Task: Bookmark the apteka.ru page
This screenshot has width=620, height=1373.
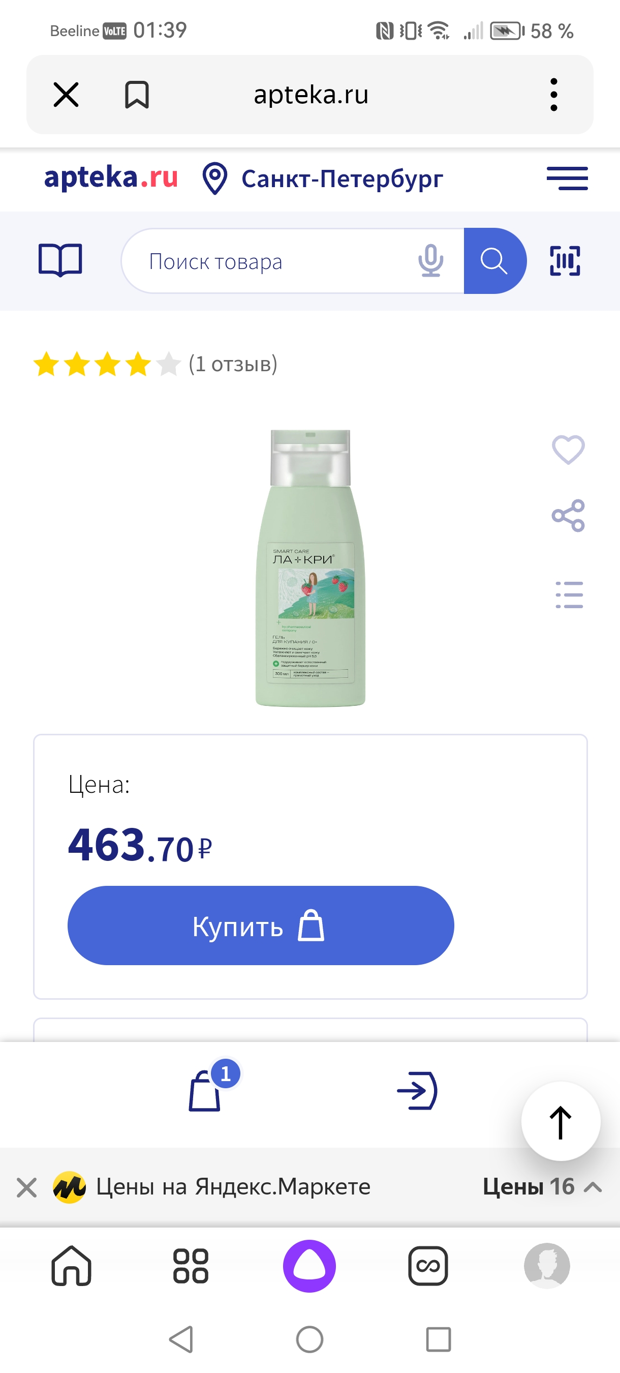Action: click(x=137, y=95)
